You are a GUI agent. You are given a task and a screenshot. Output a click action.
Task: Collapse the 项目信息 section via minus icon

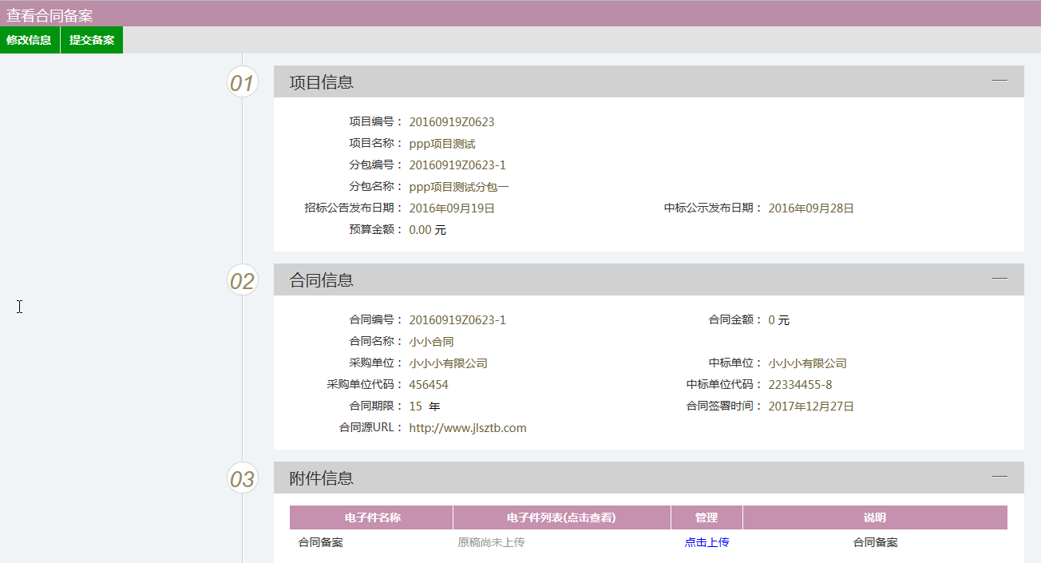(999, 80)
